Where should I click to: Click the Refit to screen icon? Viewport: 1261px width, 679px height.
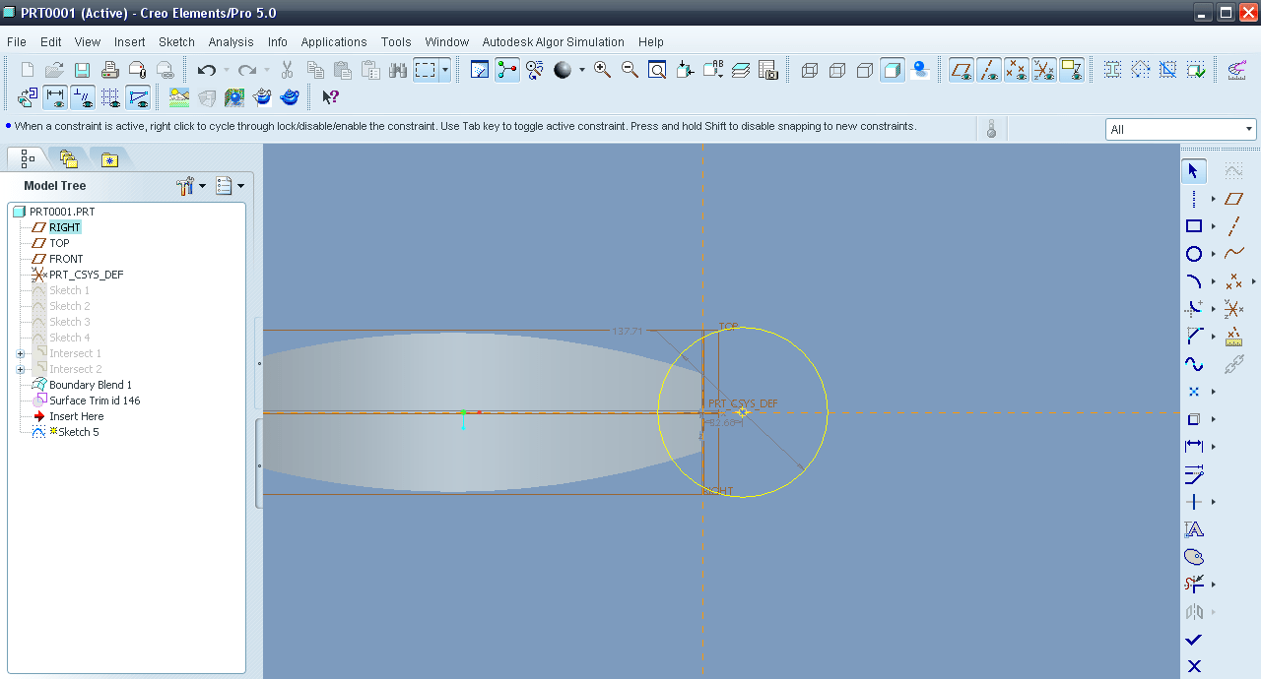(657, 70)
